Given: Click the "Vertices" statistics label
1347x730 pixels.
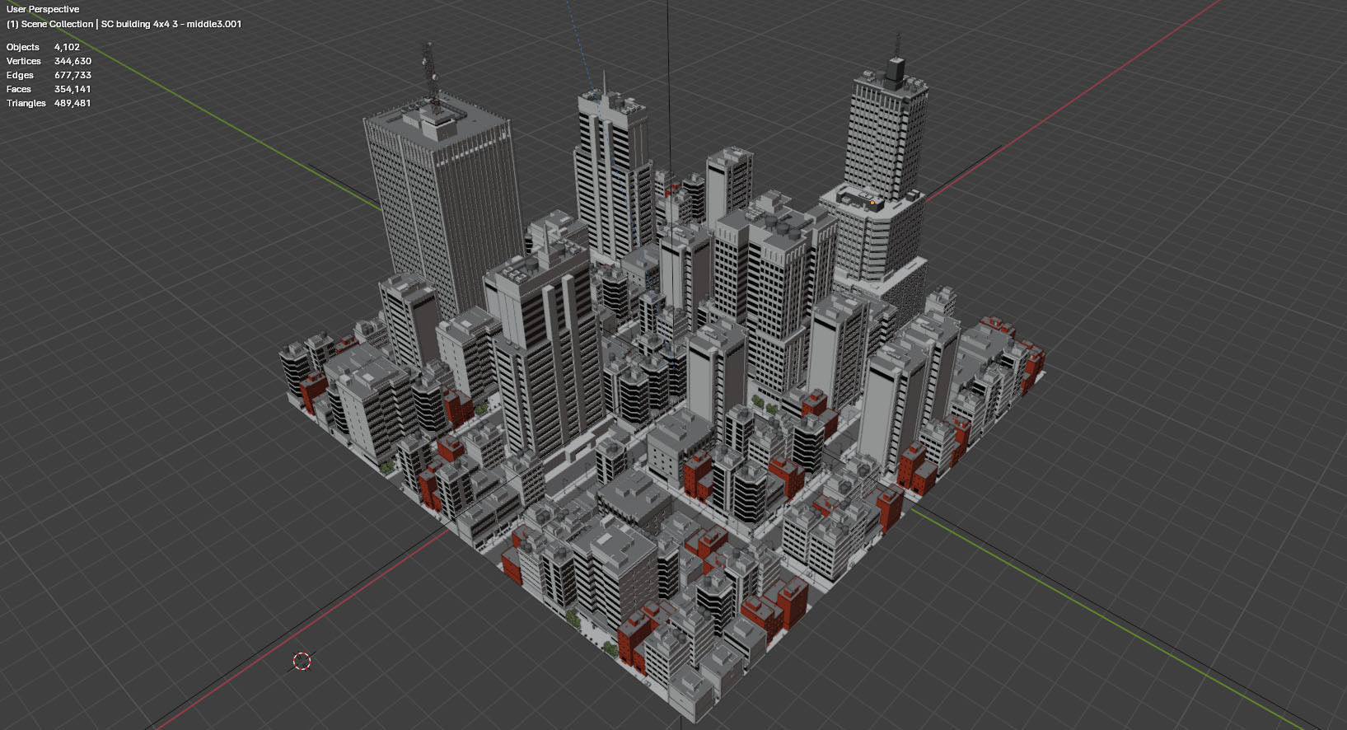Looking at the screenshot, I should click(x=24, y=61).
